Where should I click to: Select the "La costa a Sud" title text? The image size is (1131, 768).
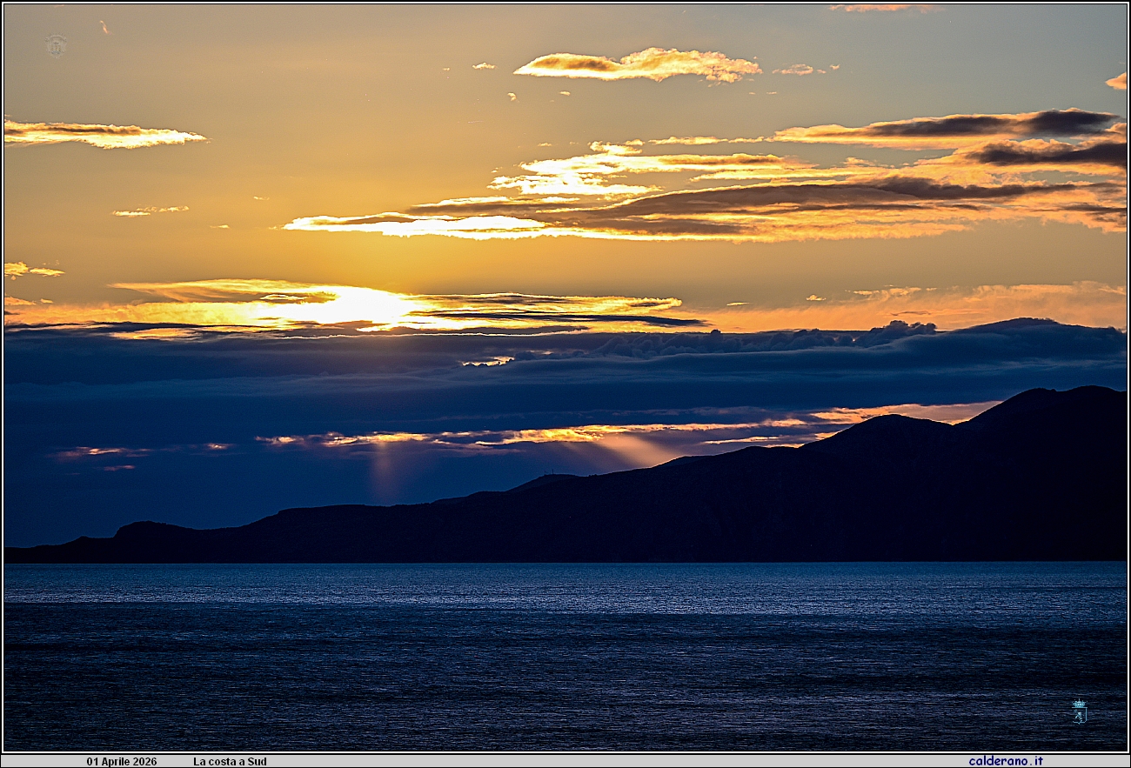tap(230, 761)
